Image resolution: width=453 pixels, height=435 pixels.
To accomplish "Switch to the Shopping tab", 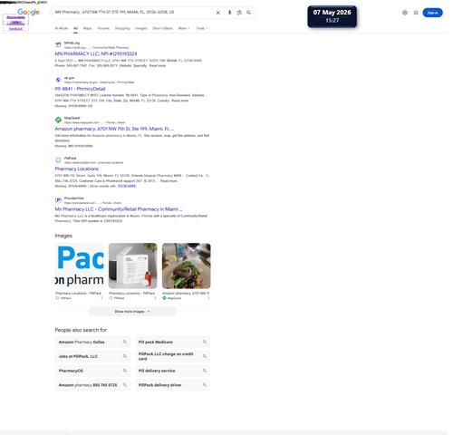I will [x=122, y=28].
